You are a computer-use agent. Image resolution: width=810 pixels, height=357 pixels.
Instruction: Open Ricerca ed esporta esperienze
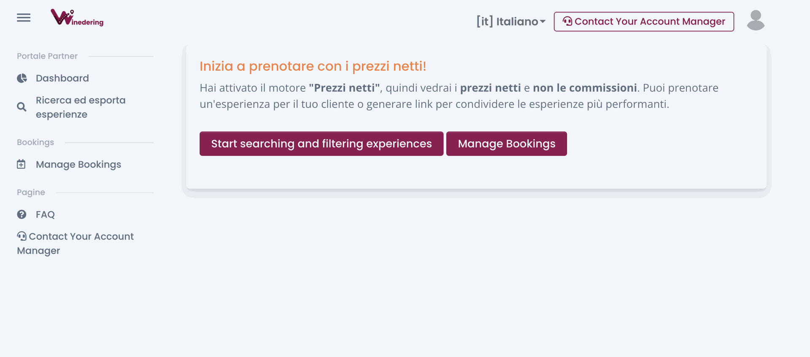click(x=81, y=107)
